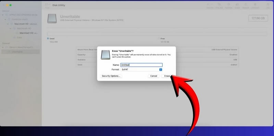
Task: Click the Erase icon in the toolbar
Action: [x=237, y=4]
